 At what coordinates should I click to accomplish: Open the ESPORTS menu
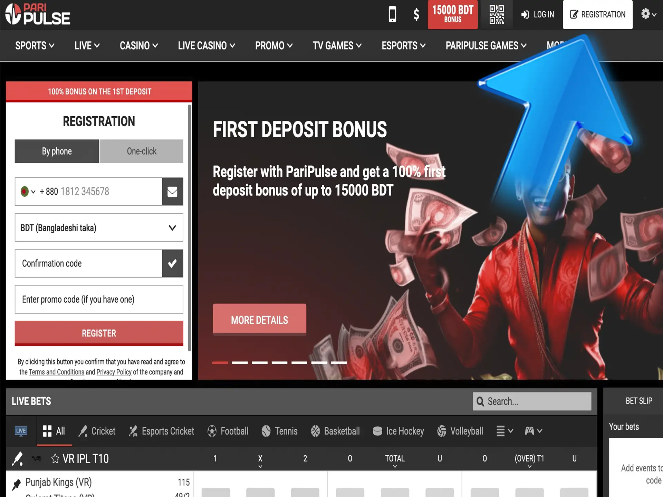(x=404, y=46)
